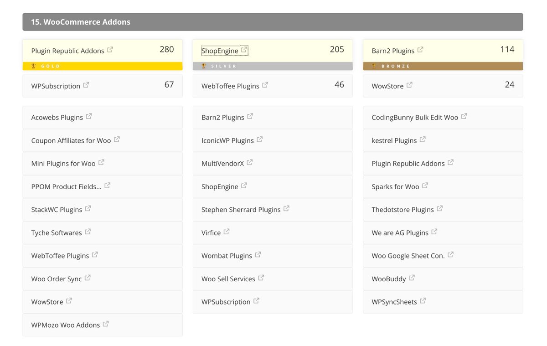
Task: Open StackWC Plugins external link icon
Action: pyautogui.click(x=88, y=209)
